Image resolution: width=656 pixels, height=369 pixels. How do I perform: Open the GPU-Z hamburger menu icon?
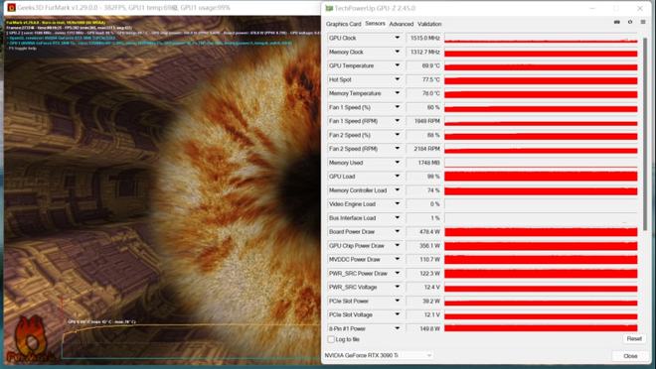[643, 22]
